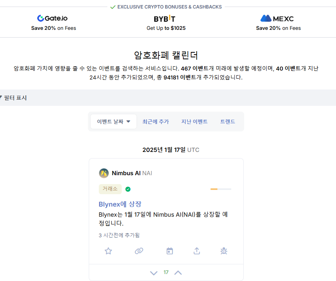Add event to calendar icon
This screenshot has height=281, width=336.
coord(170,251)
